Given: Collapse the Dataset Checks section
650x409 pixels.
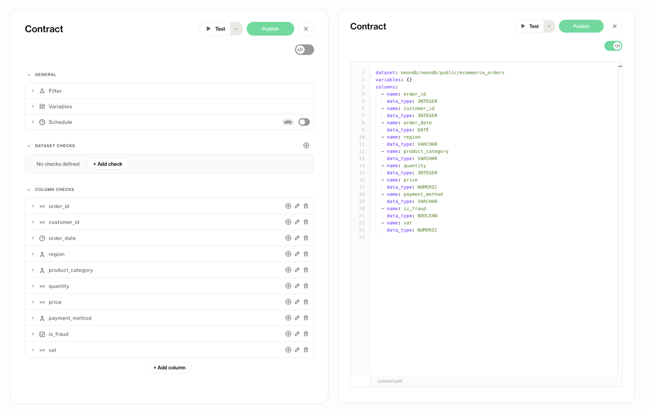Looking at the screenshot, I should 28,146.
